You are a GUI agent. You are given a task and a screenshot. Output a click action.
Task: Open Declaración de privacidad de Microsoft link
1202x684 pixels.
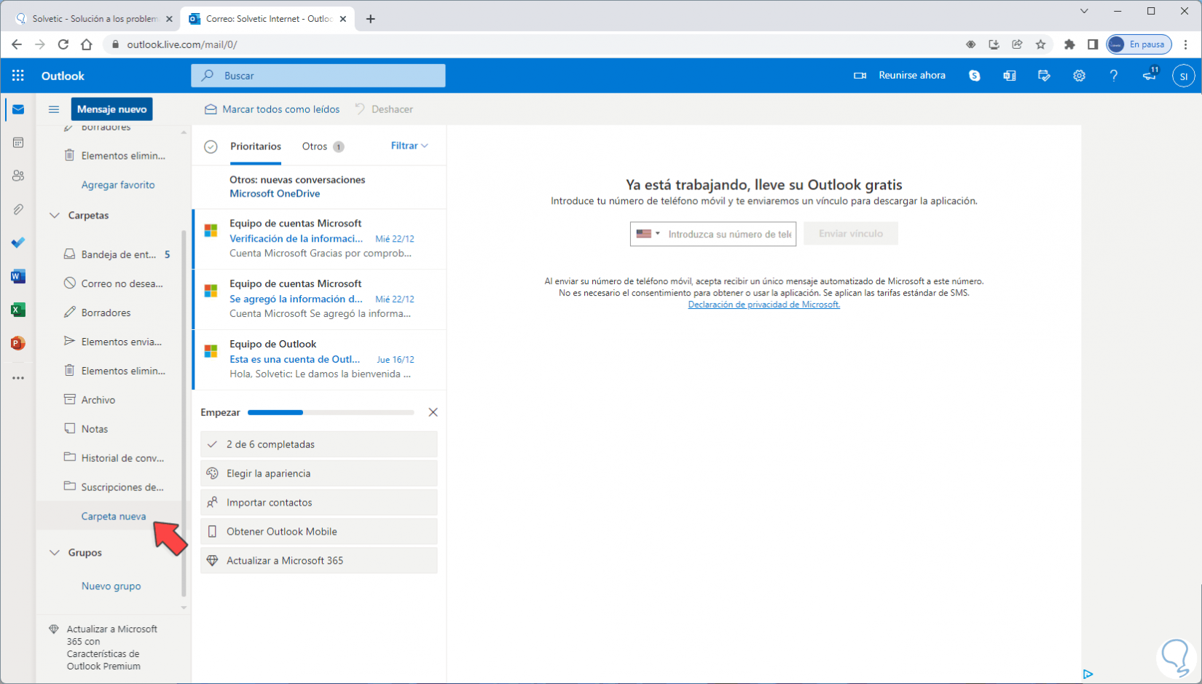764,304
